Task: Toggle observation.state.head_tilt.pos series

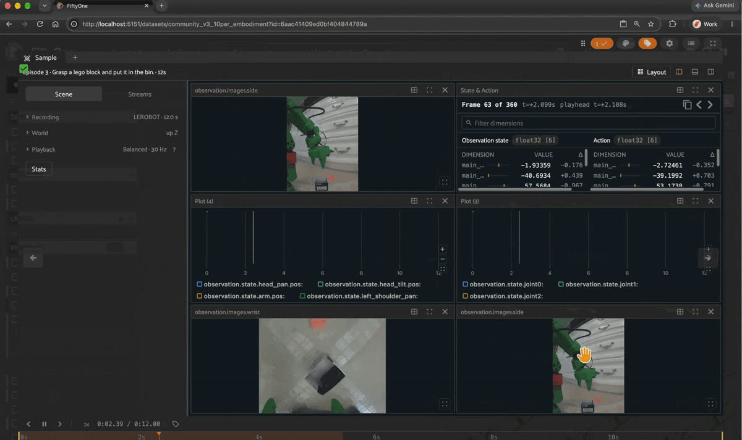Action: [320, 284]
